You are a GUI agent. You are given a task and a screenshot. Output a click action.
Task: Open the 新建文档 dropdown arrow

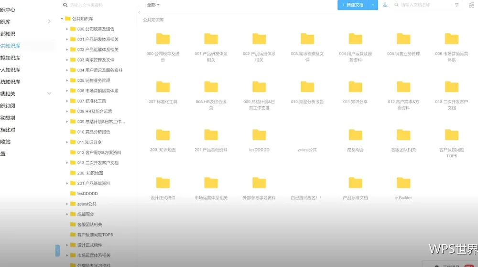[373, 5]
